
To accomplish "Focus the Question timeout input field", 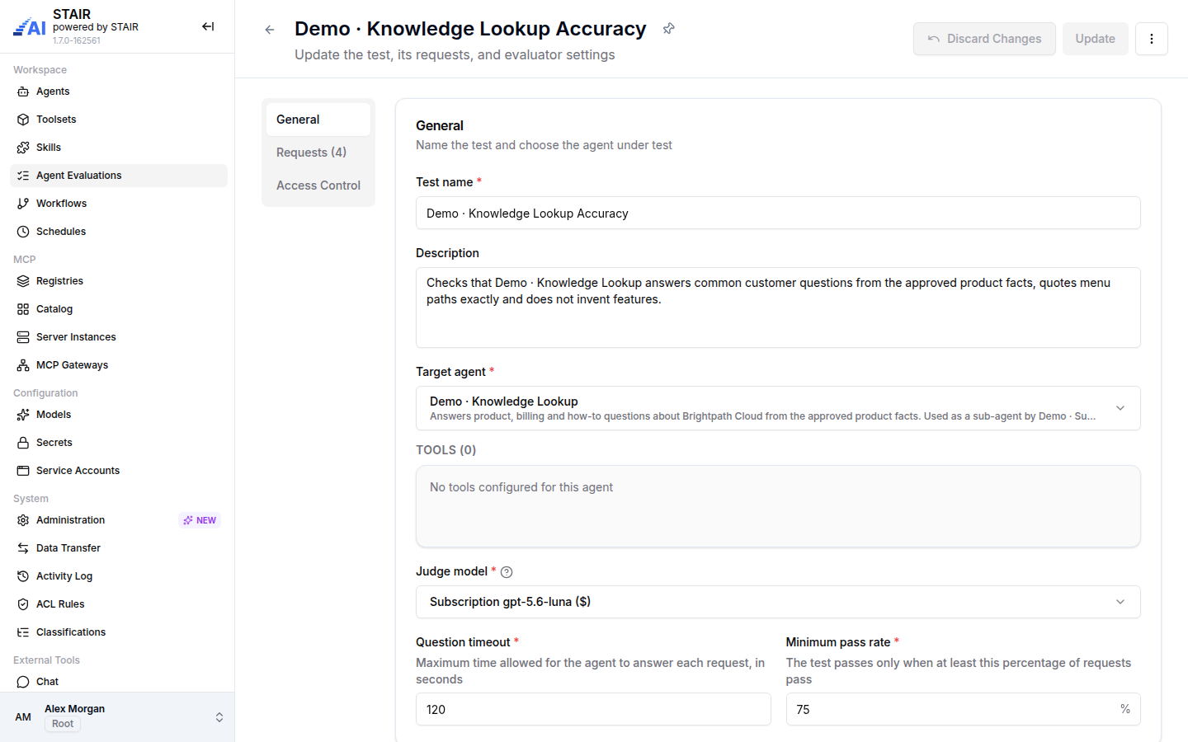I will 593,709.
